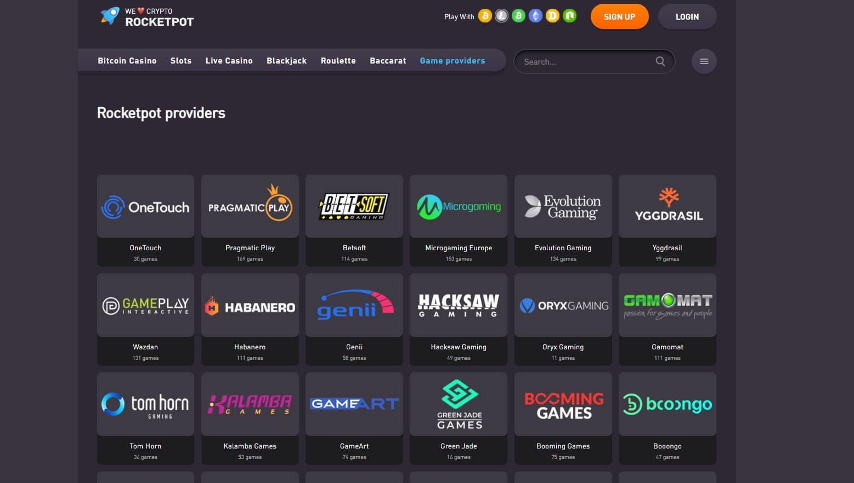Image resolution: width=854 pixels, height=483 pixels.
Task: Open the Slots navigation tab
Action: tap(181, 61)
